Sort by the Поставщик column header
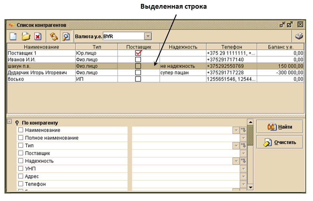Image resolution: width=313 pixels, height=201 pixels. pos(139,47)
